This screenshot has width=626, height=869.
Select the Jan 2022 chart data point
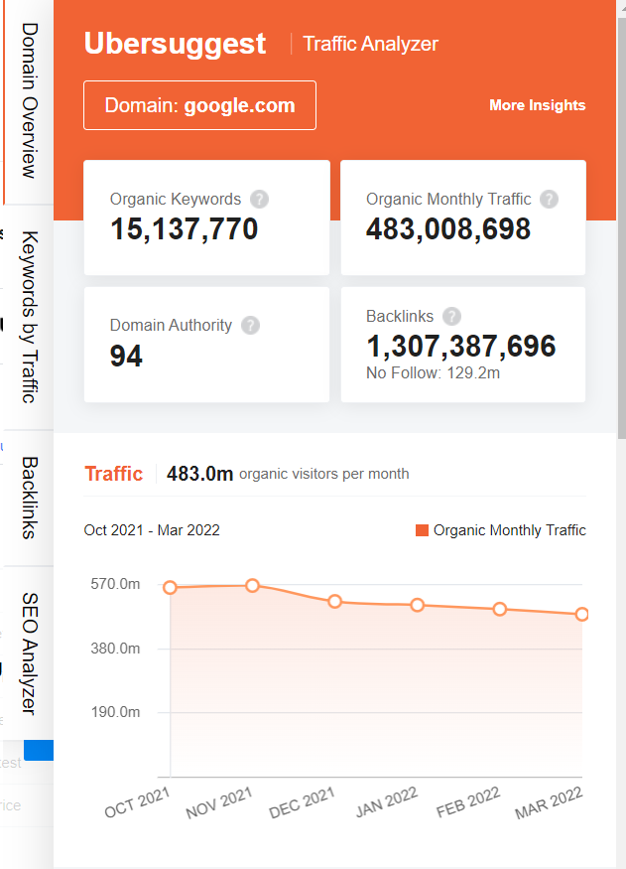tap(418, 605)
